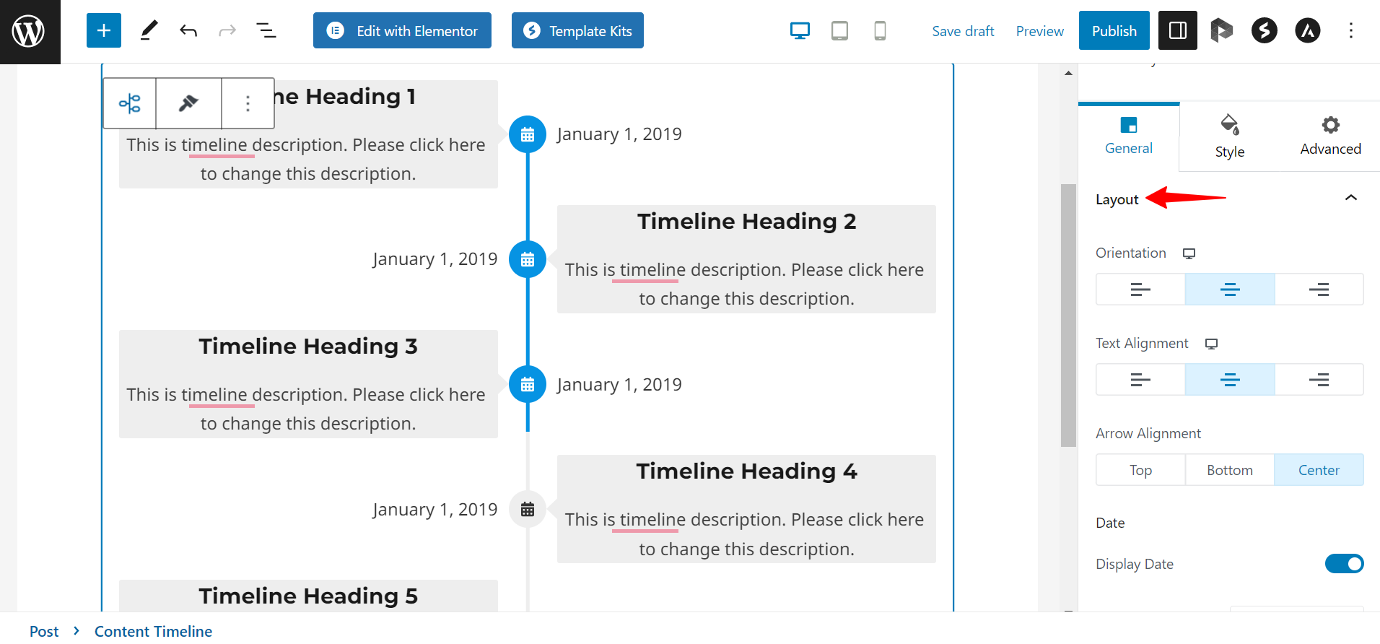Click the WordPress logo icon
This screenshot has height=644, width=1380.
pyautogui.click(x=29, y=31)
